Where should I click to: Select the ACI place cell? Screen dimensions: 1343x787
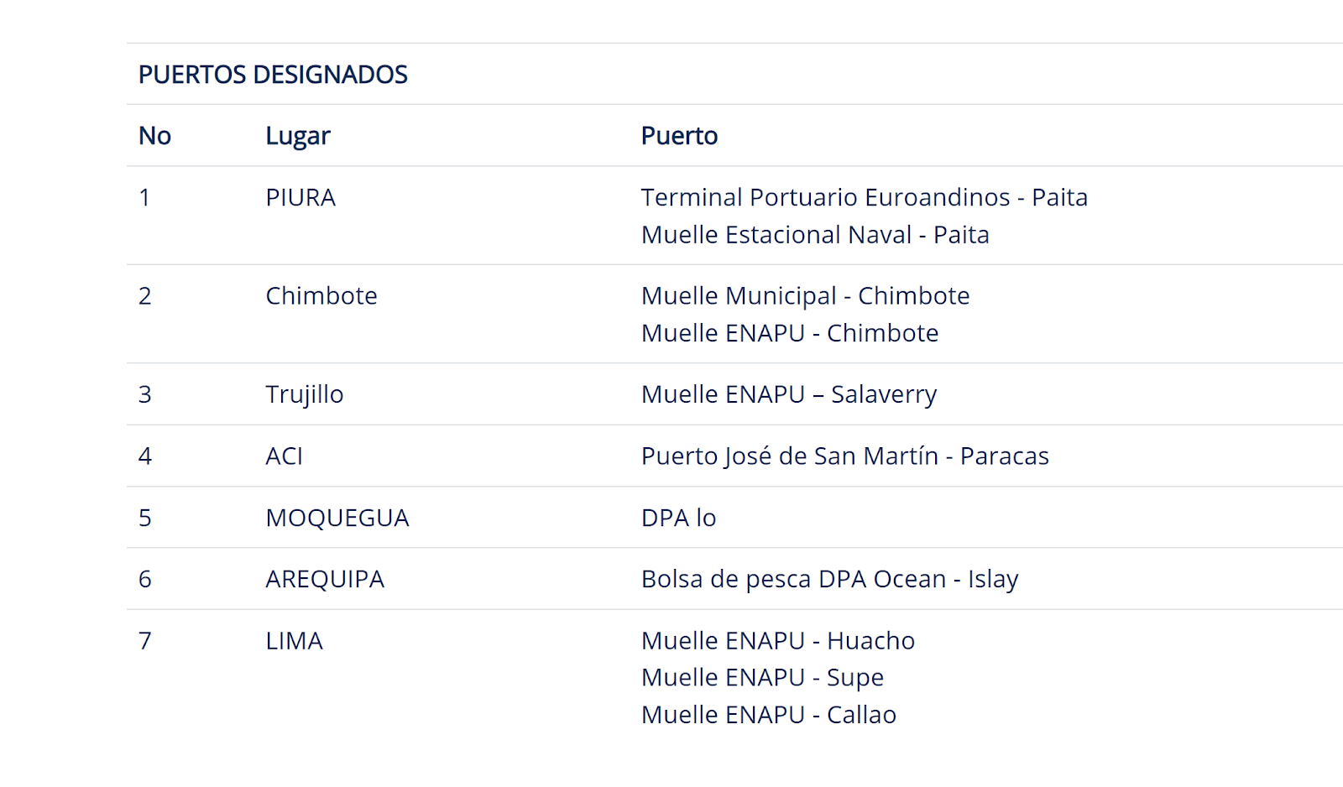pos(285,456)
